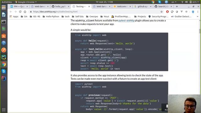Open Ubuntu Software from the dock

coord(4,36)
